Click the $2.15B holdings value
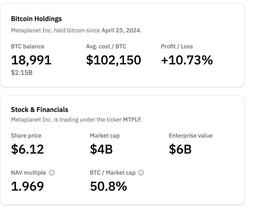Screen dimensions: 256x210 [x=22, y=72]
